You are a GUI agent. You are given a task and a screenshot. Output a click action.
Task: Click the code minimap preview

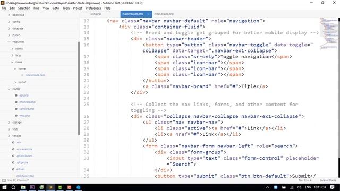pos(328,33)
